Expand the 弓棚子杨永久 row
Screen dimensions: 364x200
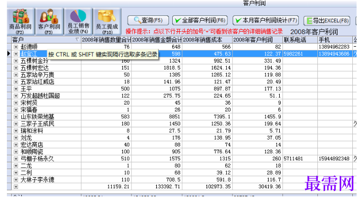click(x=16, y=159)
